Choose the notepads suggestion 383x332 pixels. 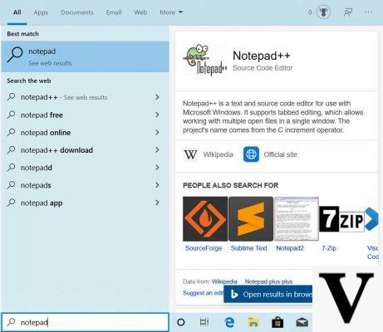coord(86,185)
